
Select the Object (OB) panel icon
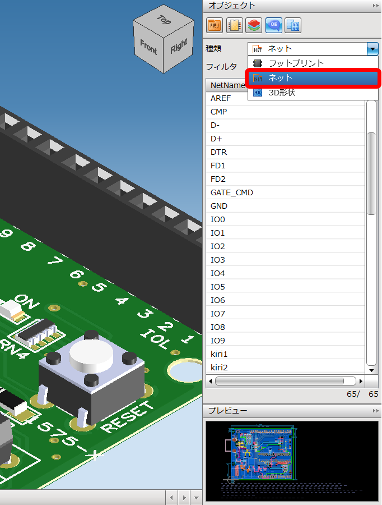274,25
